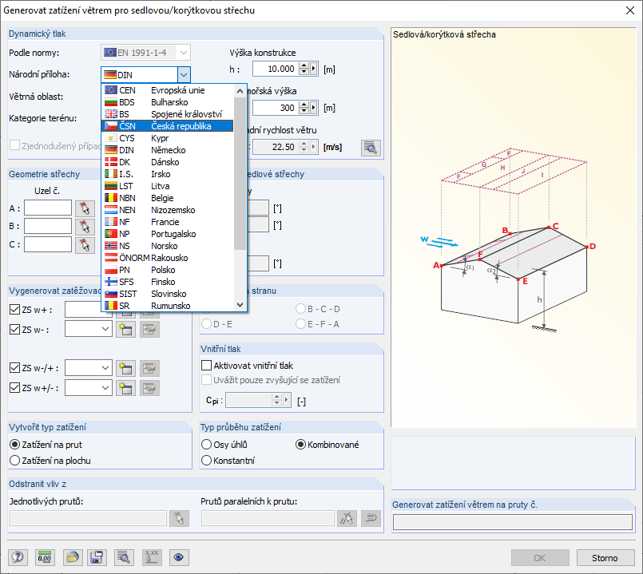Choose DIN Německo from list
Viewport: 643px width, 574px height.
click(x=167, y=150)
